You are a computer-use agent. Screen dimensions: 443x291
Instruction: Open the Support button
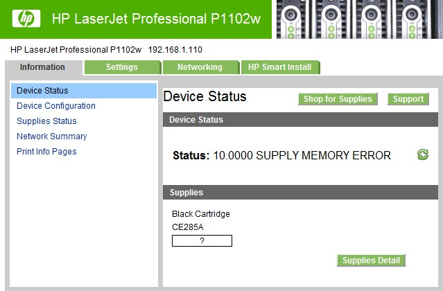tap(408, 99)
